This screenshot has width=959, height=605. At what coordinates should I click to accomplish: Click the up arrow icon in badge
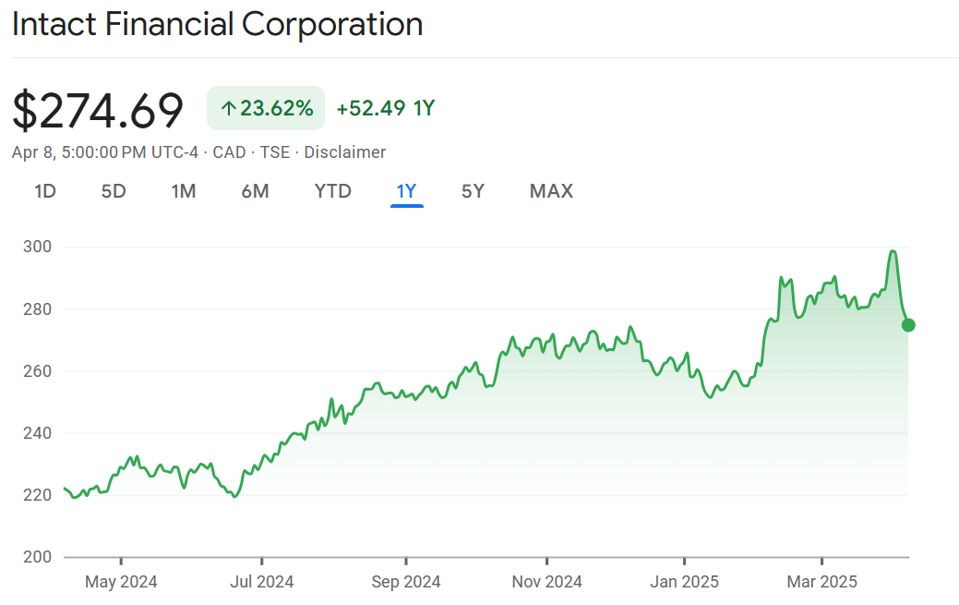(x=228, y=109)
